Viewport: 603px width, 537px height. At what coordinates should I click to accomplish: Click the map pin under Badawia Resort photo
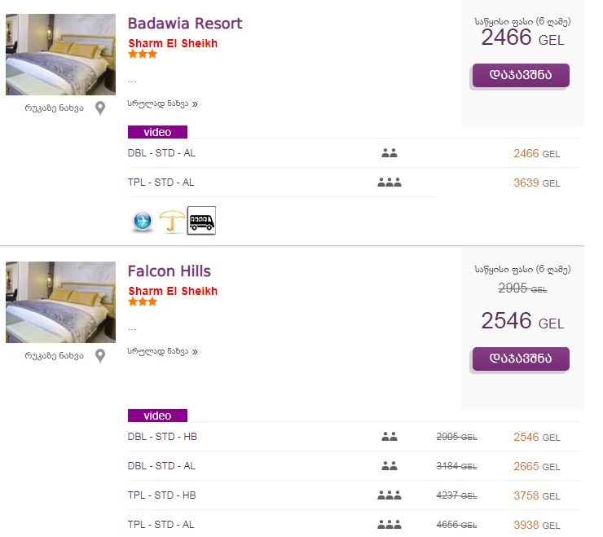point(100,108)
